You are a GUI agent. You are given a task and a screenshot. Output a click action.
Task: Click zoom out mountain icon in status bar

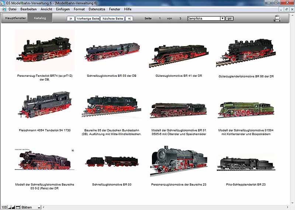pyautogui.click(x=10, y=207)
